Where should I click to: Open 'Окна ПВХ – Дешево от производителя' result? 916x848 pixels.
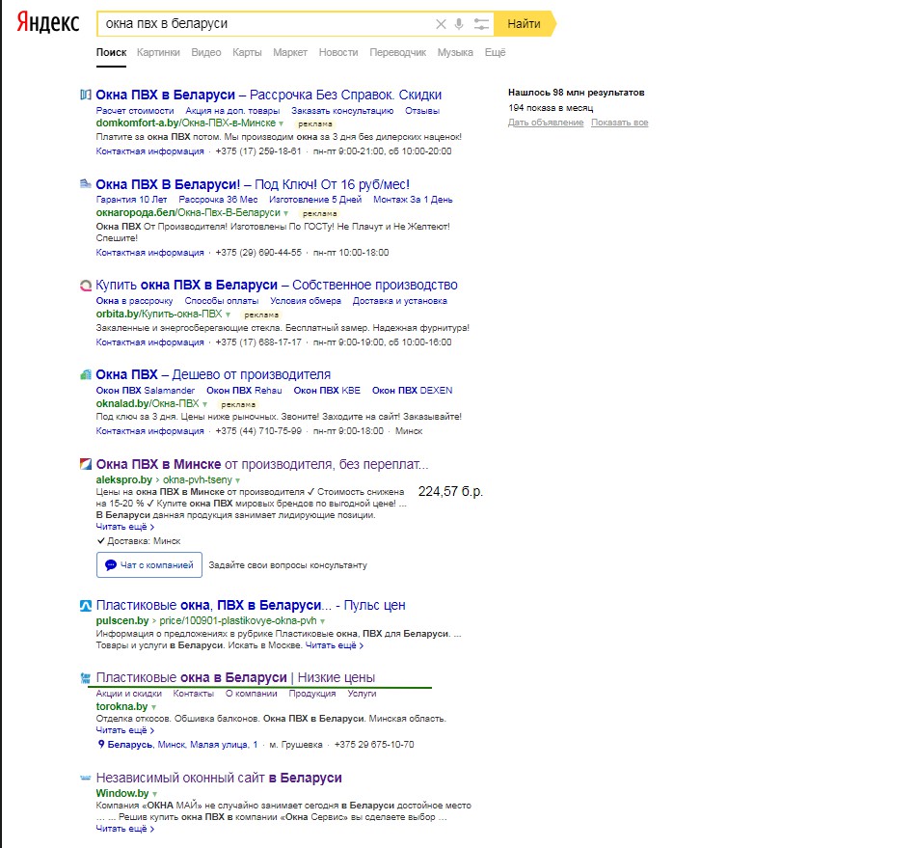coord(213,374)
